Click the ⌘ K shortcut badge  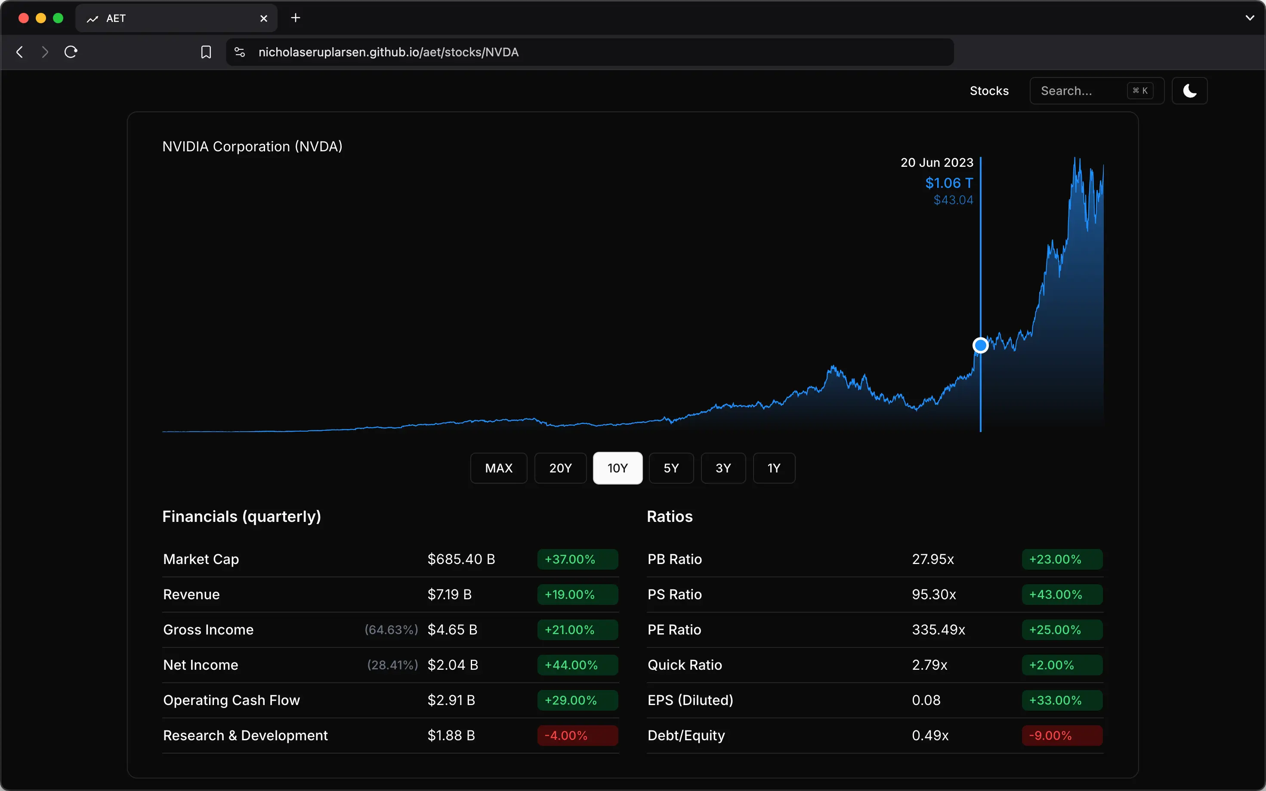point(1140,91)
